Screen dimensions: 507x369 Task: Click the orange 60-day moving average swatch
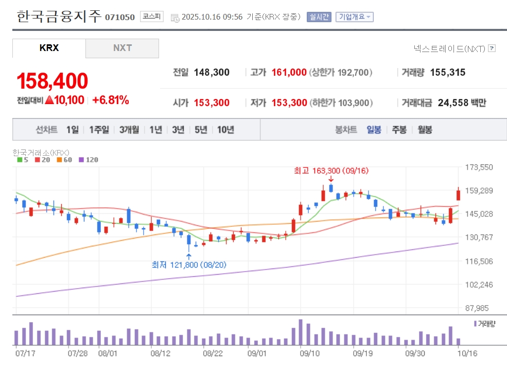(x=59, y=160)
